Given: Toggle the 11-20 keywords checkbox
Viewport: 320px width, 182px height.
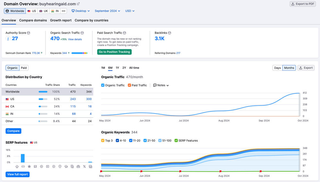Looking at the screenshot, I should point(131,141).
